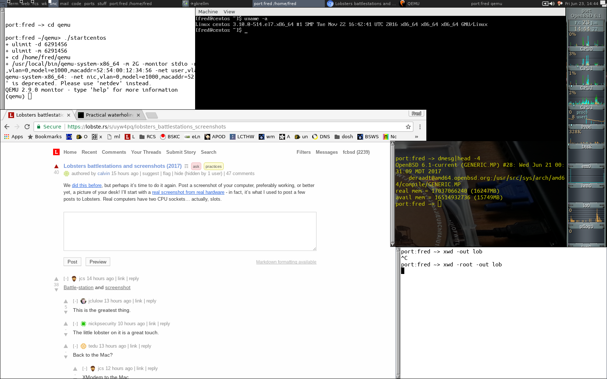Screen dimensions: 607x379
Task: Switch to the Practical waterholin tab
Action: (x=108, y=115)
